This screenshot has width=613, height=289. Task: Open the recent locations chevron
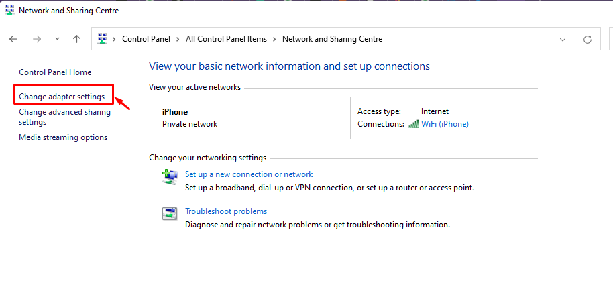coord(58,39)
